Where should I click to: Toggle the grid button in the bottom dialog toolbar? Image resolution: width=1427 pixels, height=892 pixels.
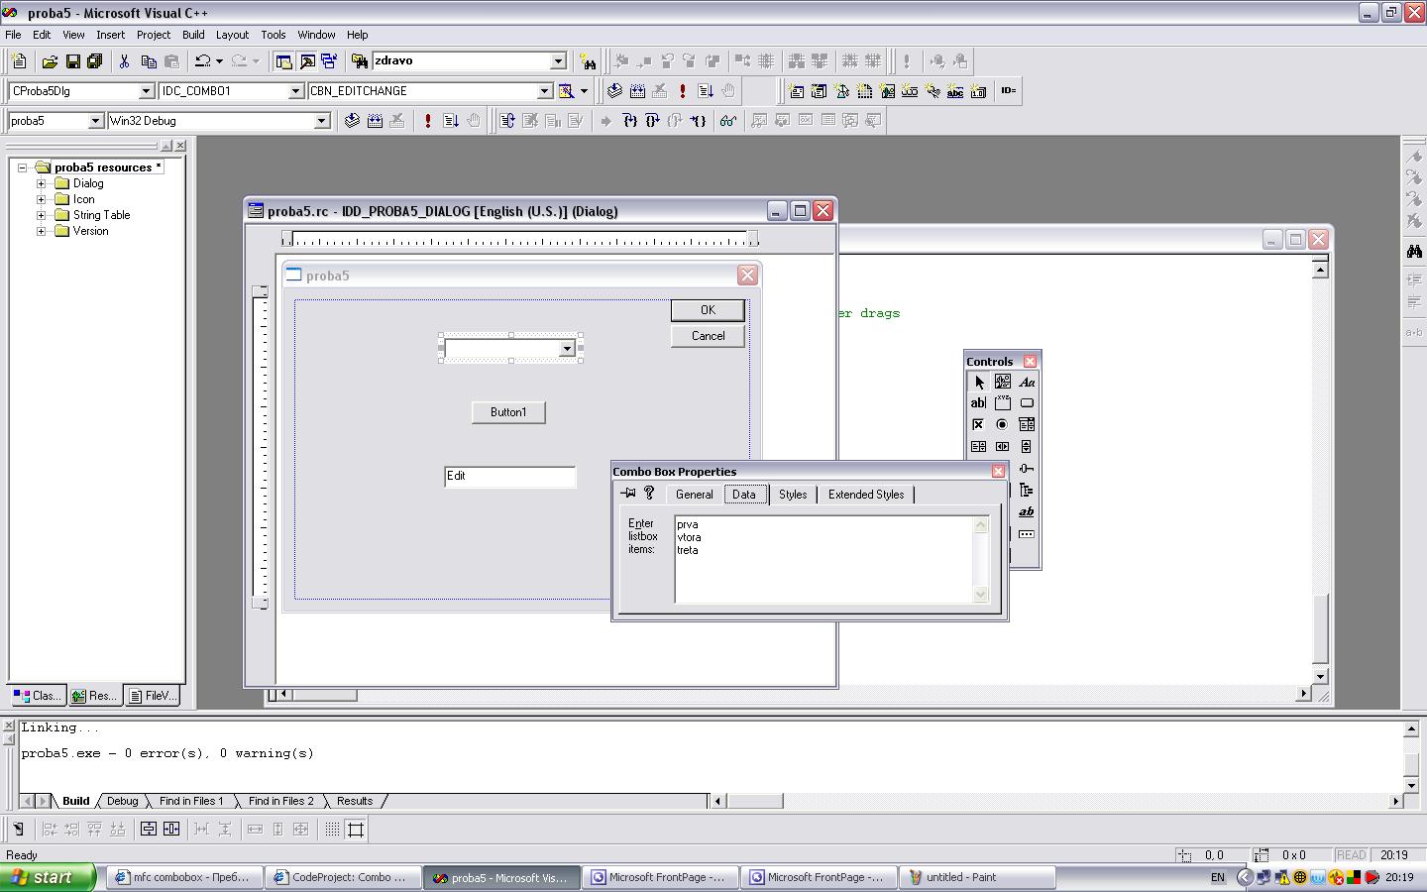pos(332,830)
